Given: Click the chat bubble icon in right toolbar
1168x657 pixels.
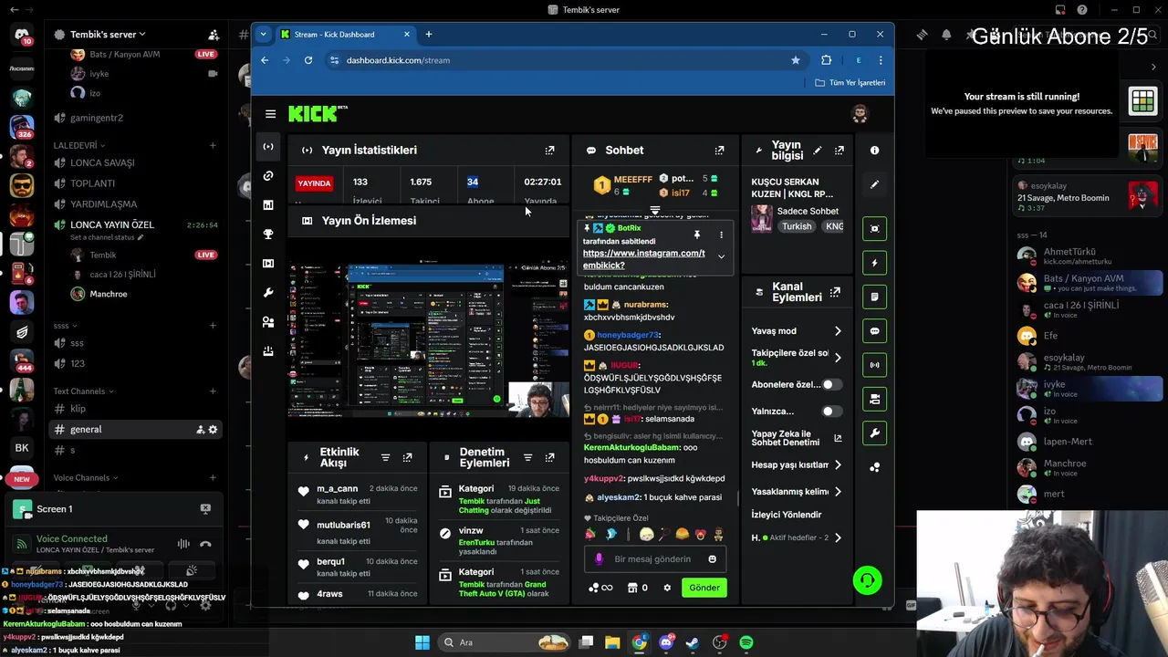Looking at the screenshot, I should pos(874,331).
